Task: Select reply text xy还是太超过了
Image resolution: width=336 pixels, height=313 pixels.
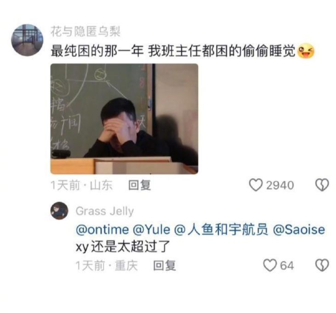Action: pos(123,247)
